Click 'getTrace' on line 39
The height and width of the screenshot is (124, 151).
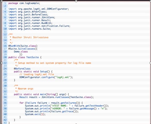coord(68,111)
